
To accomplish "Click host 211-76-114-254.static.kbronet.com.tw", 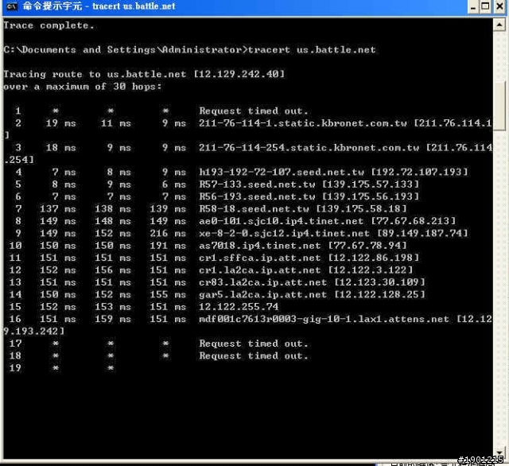I will point(309,148).
